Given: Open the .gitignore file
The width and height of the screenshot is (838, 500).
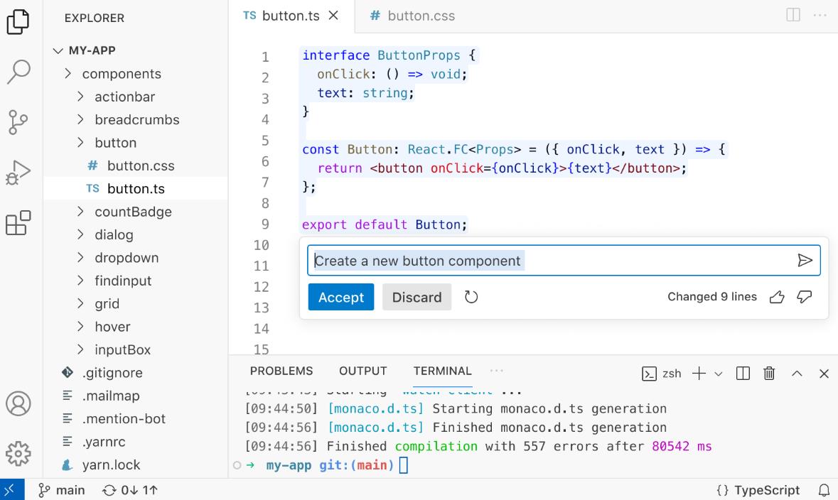Looking at the screenshot, I should pos(135,372).
